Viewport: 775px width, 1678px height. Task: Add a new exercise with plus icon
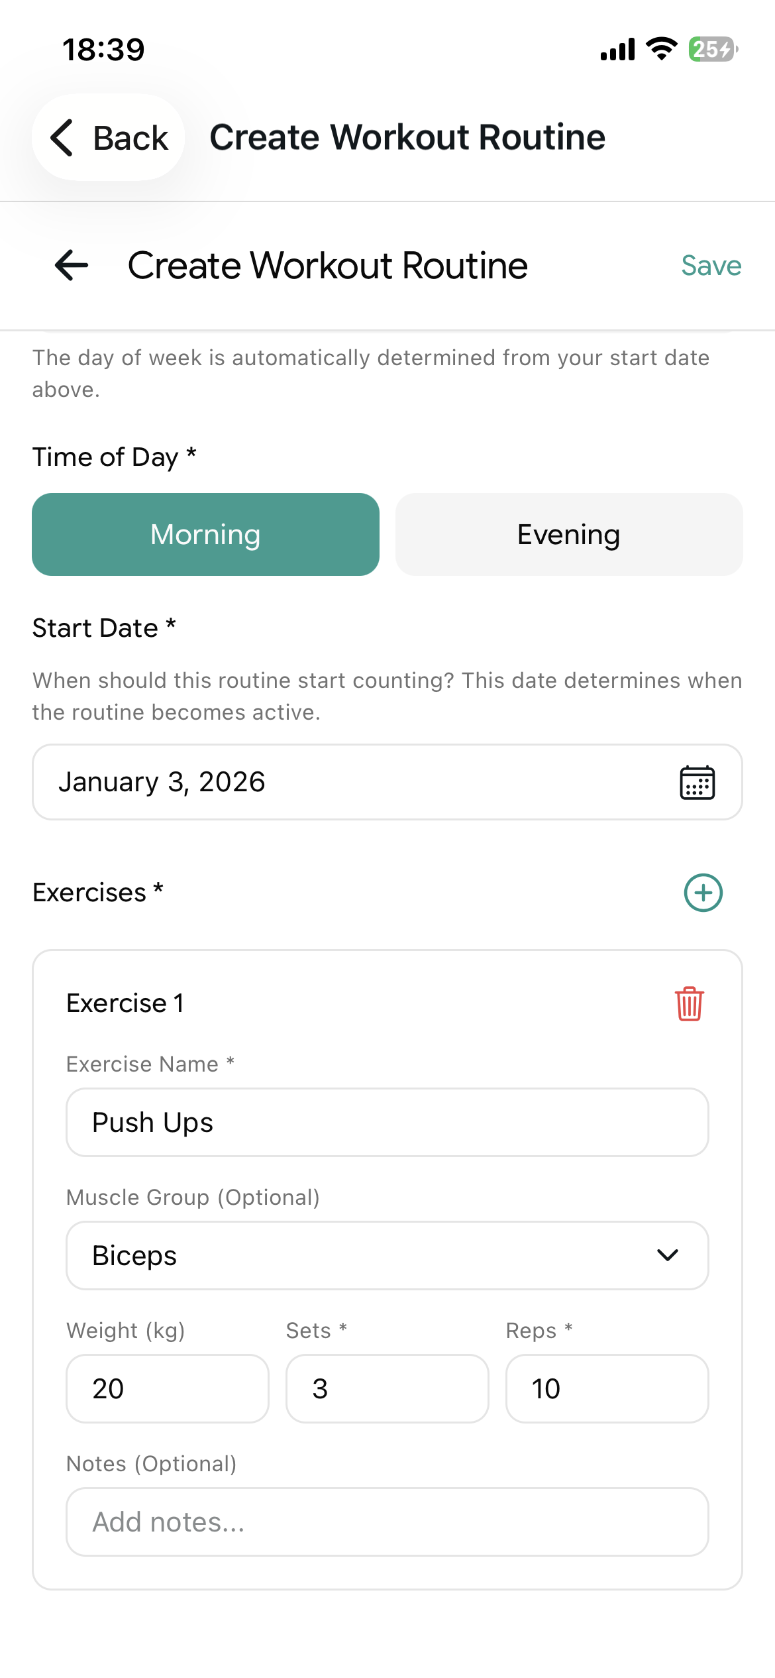coord(703,893)
